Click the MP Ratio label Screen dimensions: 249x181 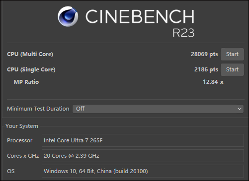click(x=26, y=82)
